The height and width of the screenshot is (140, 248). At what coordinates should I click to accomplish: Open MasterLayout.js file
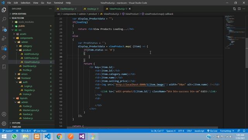click(x=31, y=110)
